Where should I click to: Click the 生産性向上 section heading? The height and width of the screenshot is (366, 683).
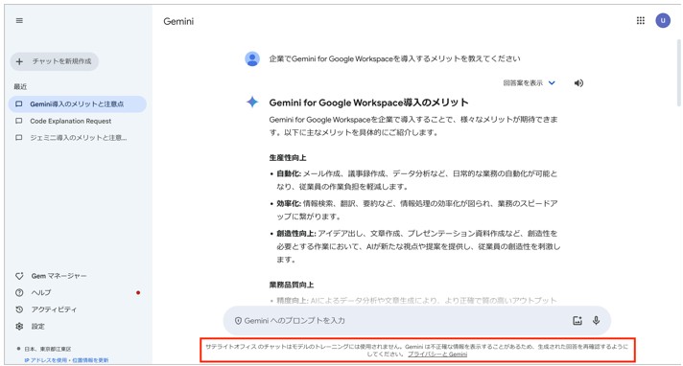288,157
